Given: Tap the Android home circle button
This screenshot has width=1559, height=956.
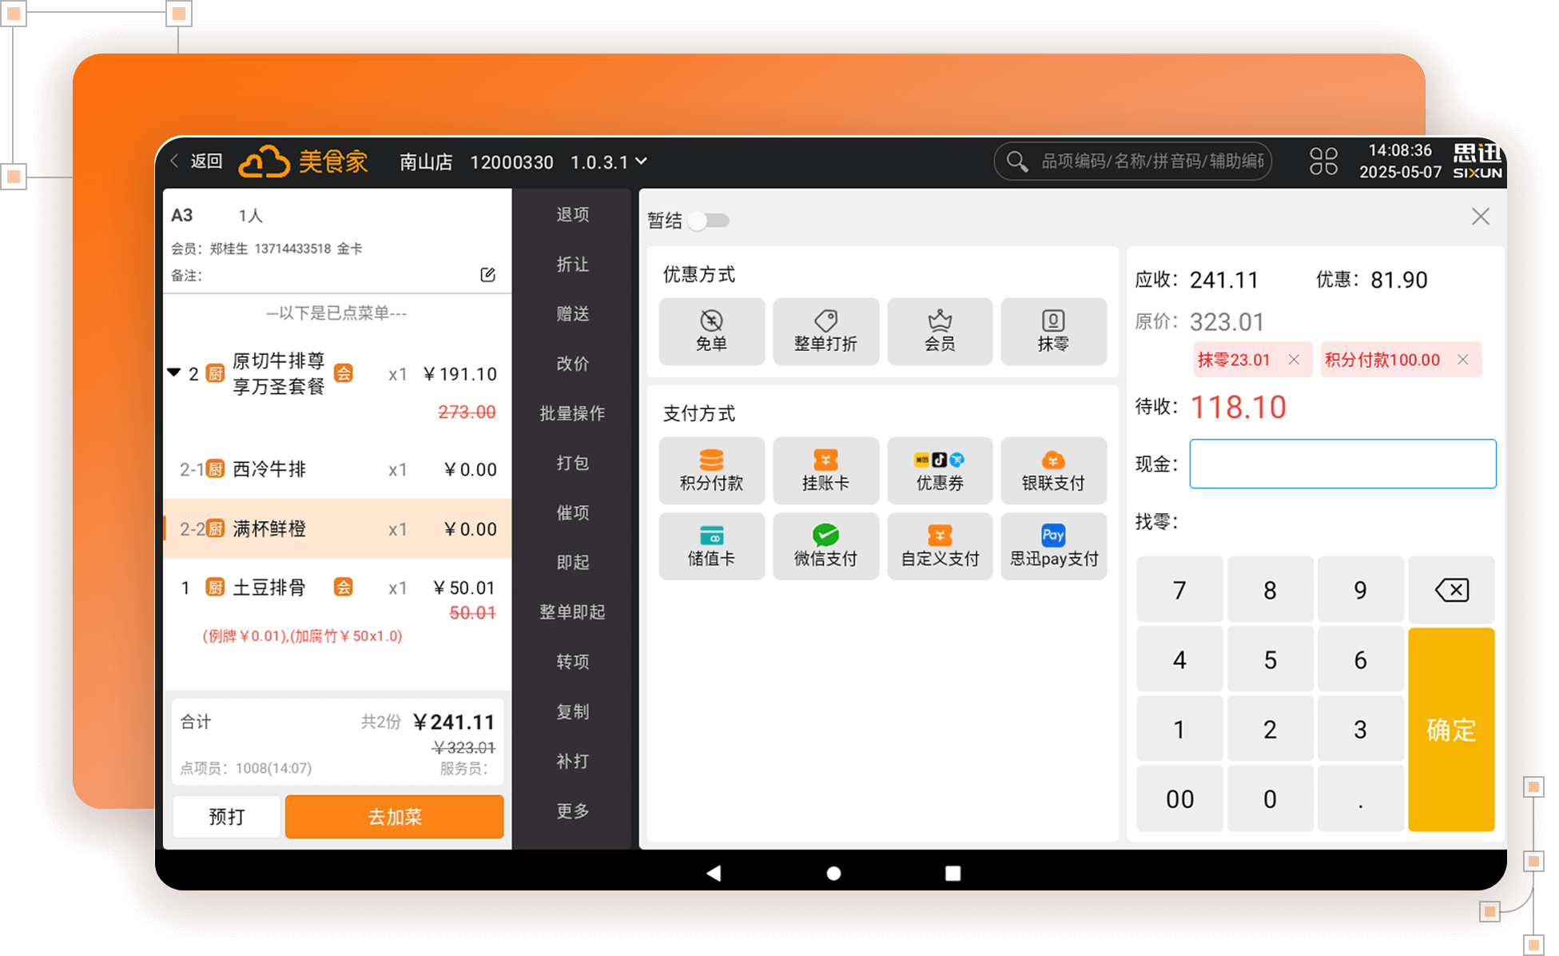Looking at the screenshot, I should 833,873.
